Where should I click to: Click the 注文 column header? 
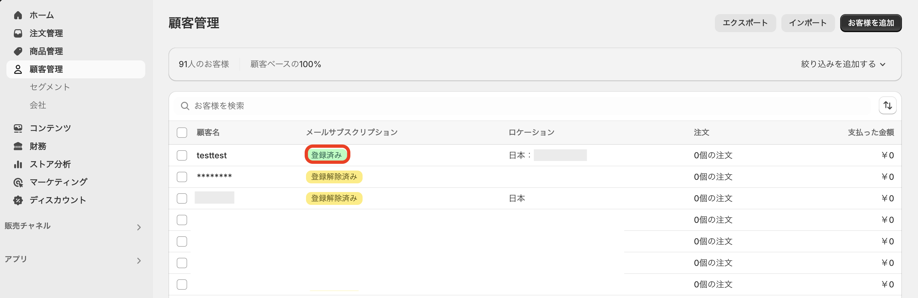(x=701, y=132)
